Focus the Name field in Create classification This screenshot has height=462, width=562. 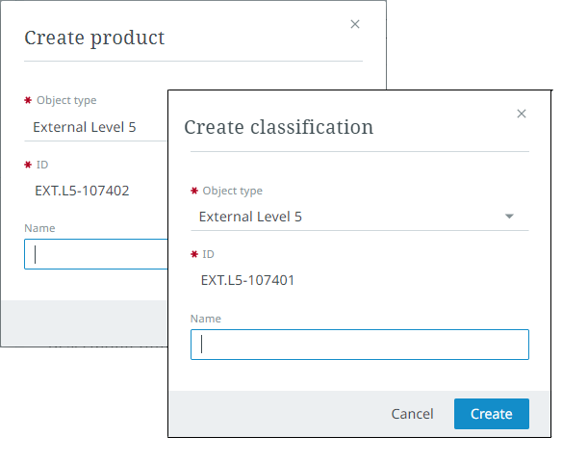tap(360, 345)
